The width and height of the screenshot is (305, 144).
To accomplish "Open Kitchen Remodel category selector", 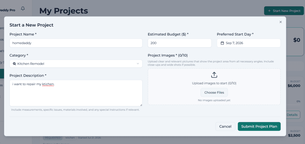I will coord(76,64).
